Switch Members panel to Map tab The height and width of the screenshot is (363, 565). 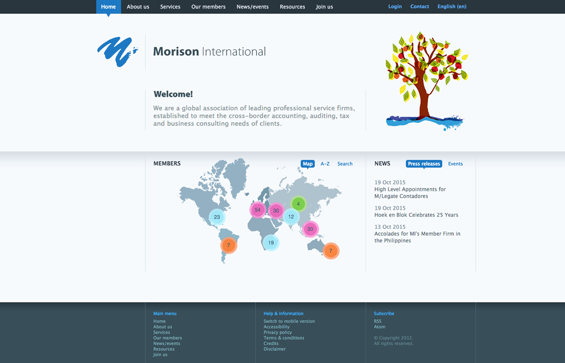(x=308, y=164)
